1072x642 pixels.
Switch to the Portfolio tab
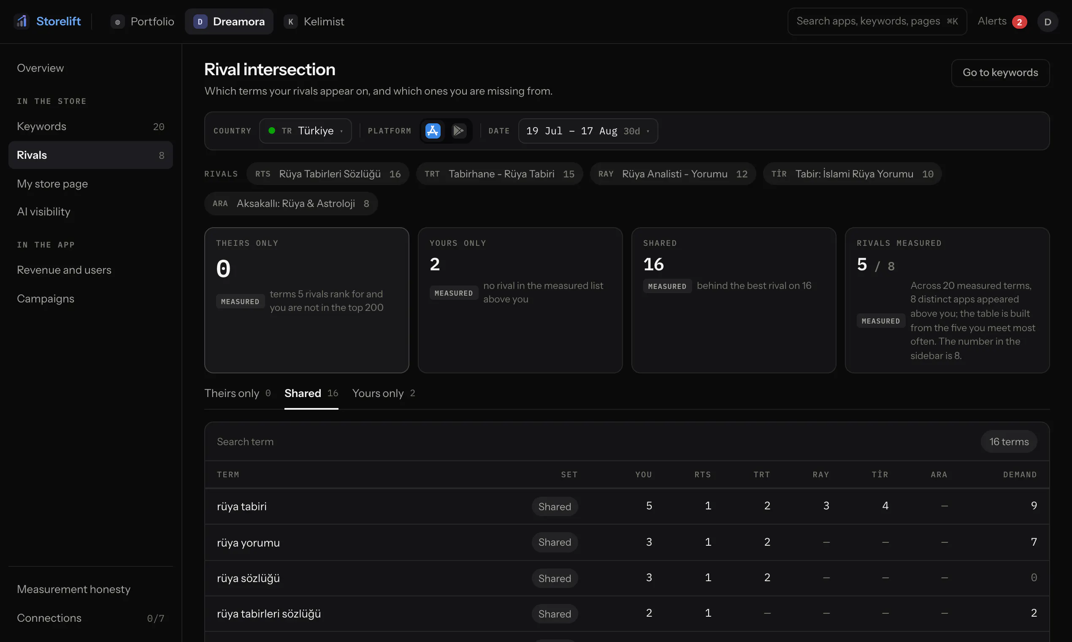(142, 22)
